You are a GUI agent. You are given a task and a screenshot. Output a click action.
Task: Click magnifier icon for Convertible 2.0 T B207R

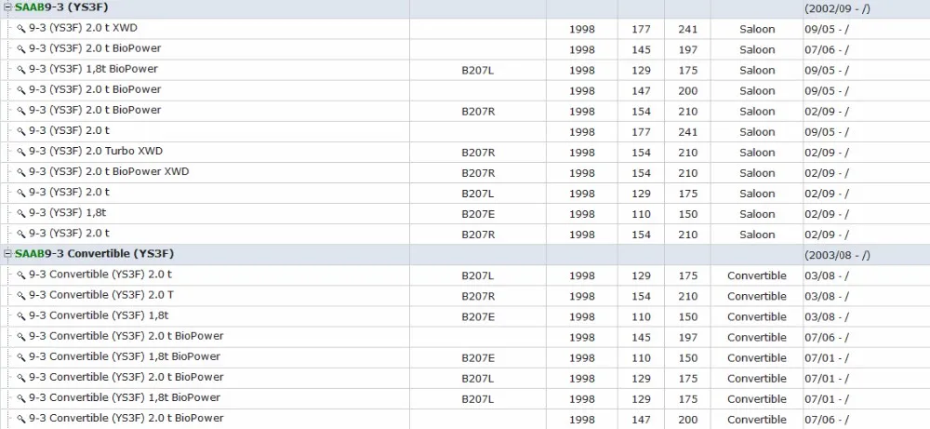point(21,296)
